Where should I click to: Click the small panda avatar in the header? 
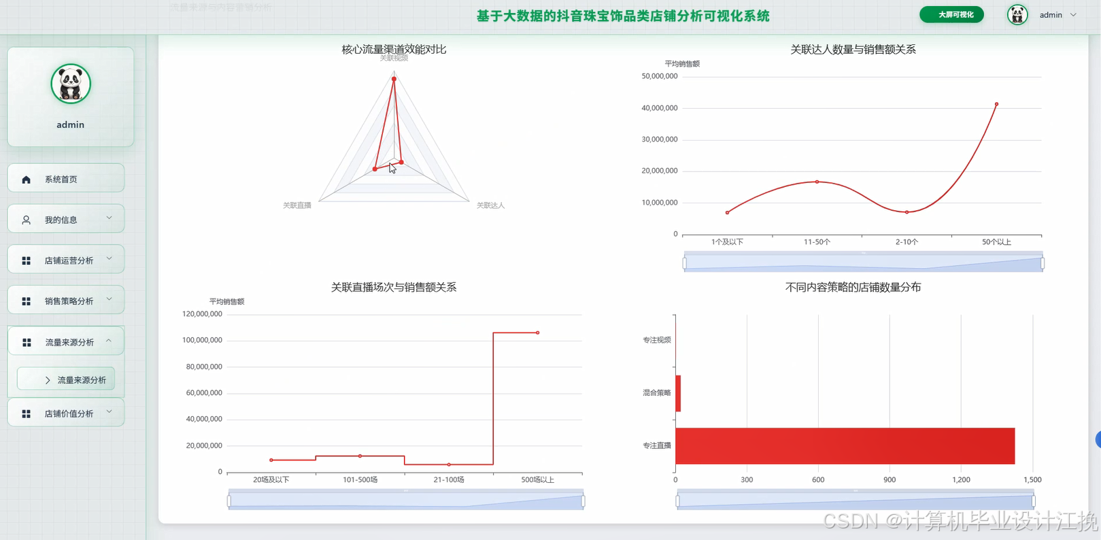(1017, 15)
